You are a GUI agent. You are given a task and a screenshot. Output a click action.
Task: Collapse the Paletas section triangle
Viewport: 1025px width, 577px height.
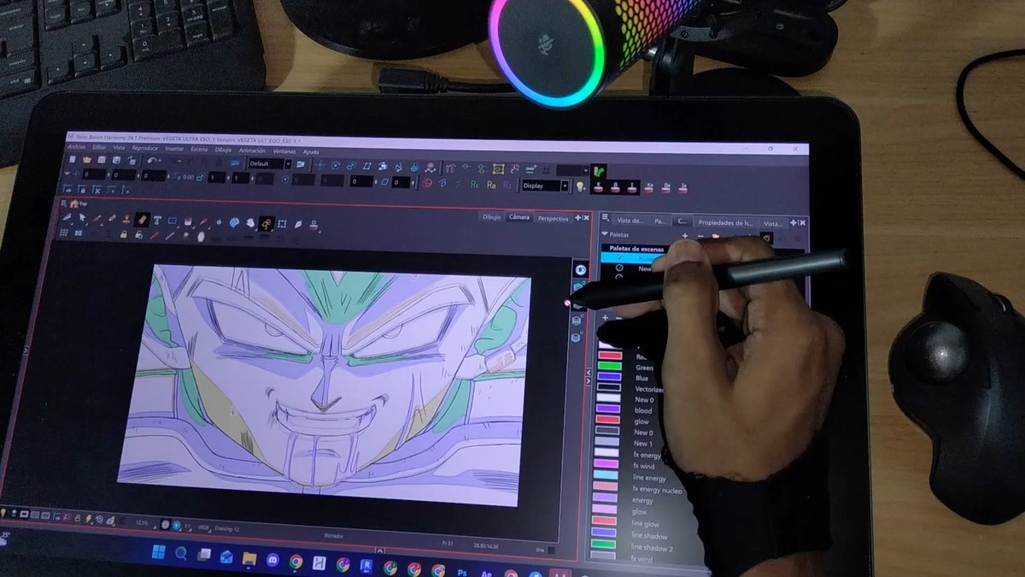click(604, 233)
